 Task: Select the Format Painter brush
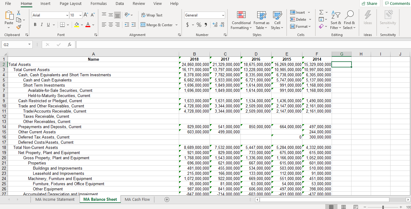tap(19, 27)
